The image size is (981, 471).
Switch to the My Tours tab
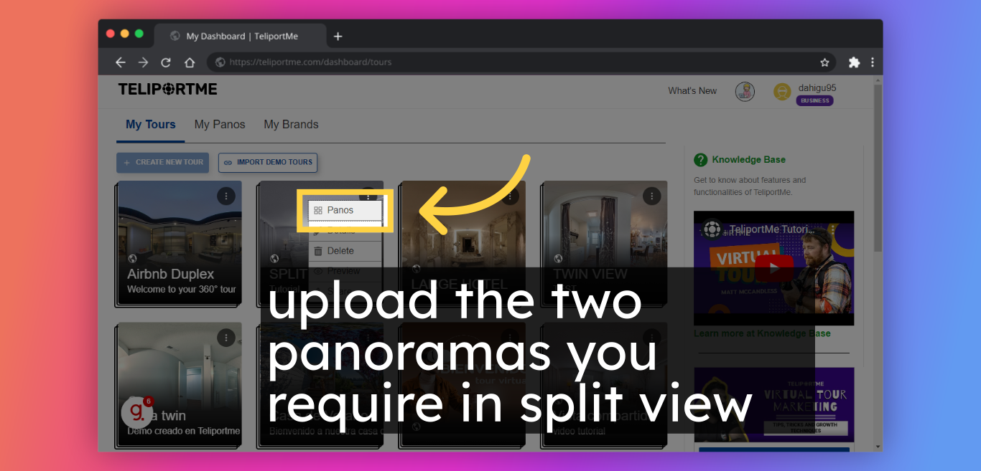pyautogui.click(x=151, y=125)
